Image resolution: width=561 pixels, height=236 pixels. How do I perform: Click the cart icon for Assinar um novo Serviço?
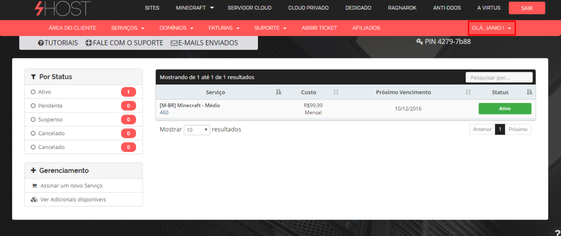coord(34,186)
